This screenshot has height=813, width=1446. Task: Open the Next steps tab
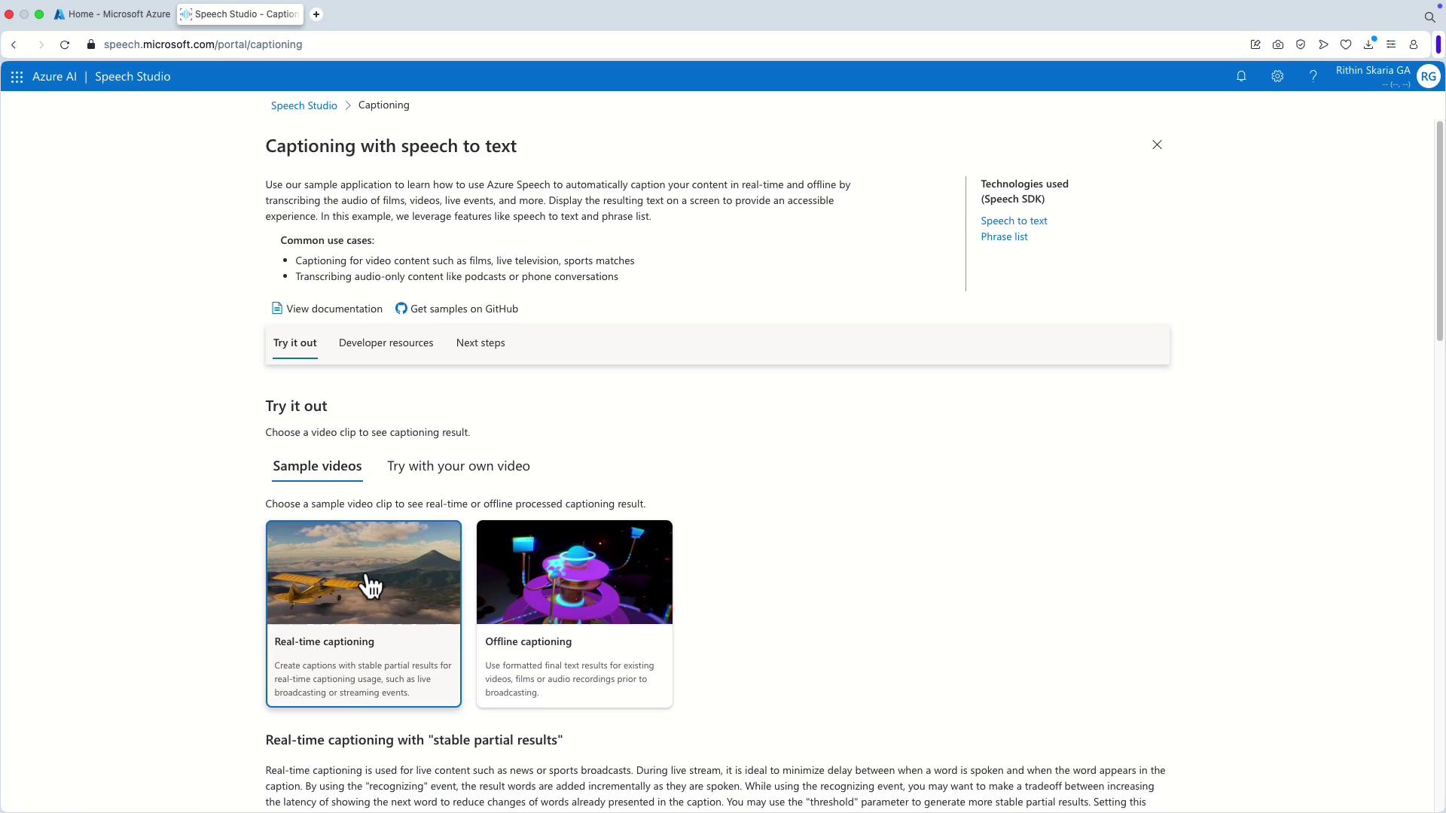(480, 343)
